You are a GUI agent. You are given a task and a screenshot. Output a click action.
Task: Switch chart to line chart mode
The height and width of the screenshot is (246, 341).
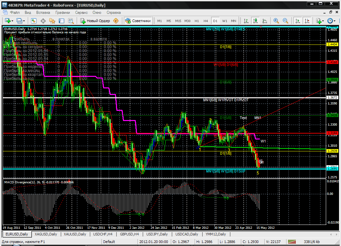[x=264, y=21]
